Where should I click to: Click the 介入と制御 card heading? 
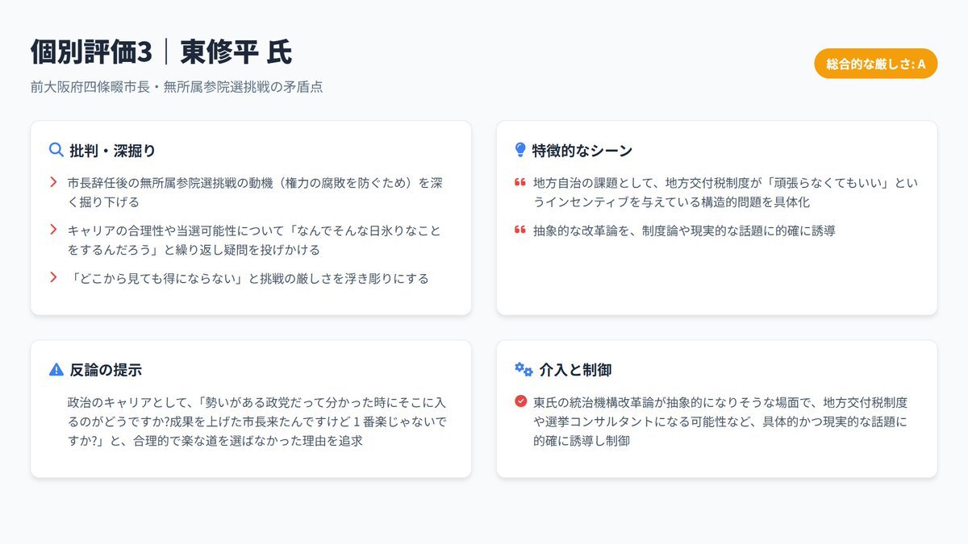coord(575,370)
